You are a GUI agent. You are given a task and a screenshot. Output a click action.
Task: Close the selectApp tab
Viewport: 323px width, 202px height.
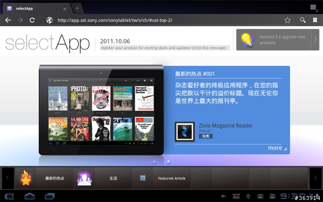[x=65, y=9]
